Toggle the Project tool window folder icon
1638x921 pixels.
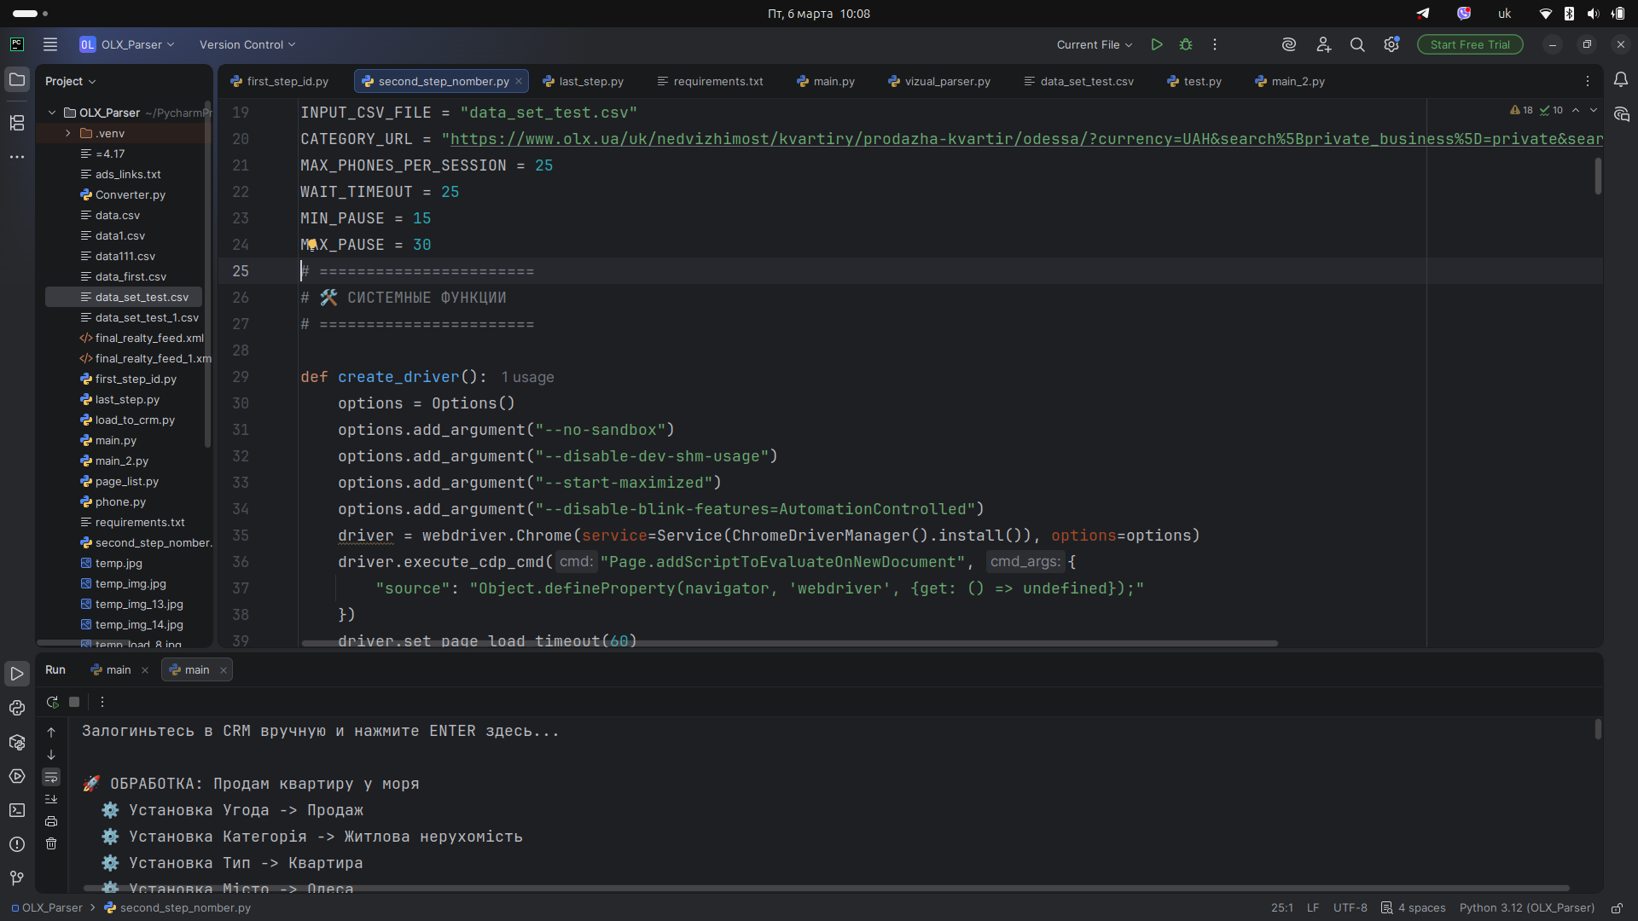(17, 80)
